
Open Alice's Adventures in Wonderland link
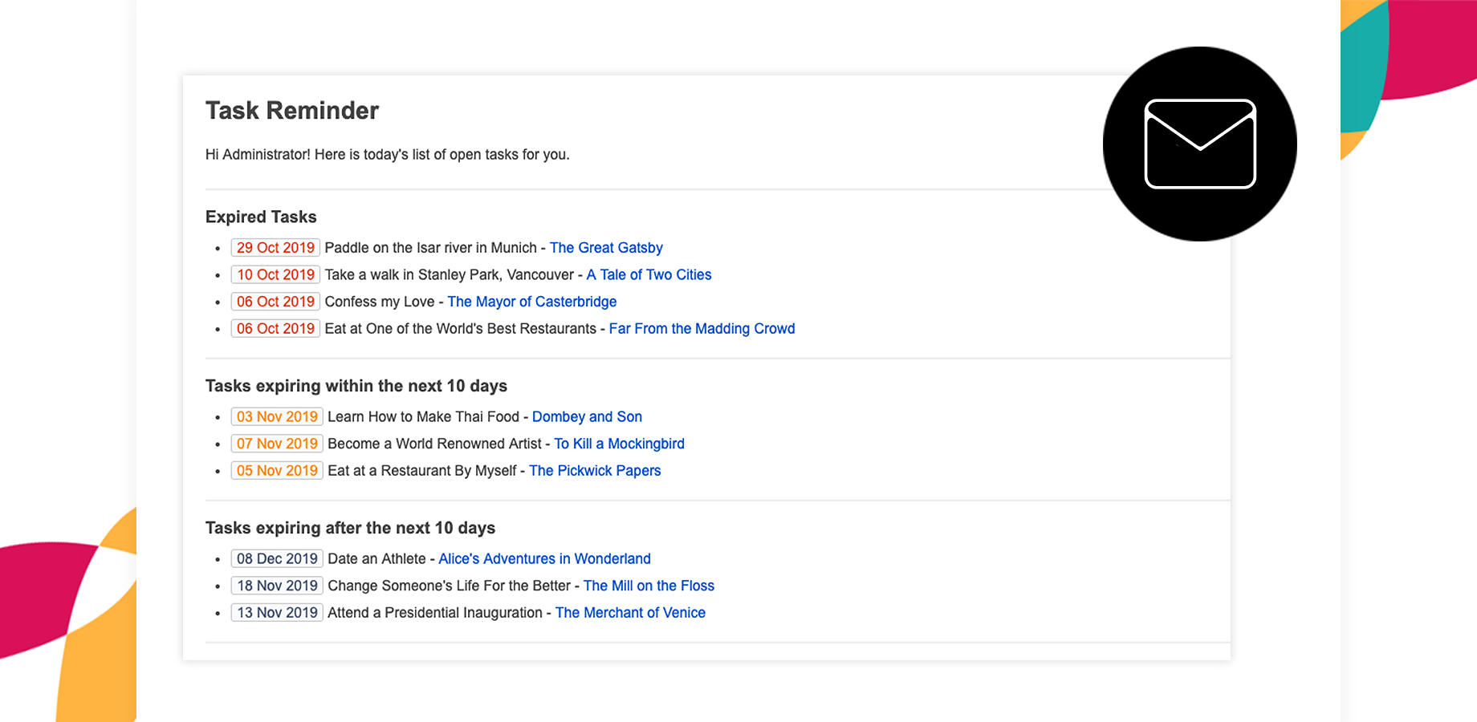[544, 559]
